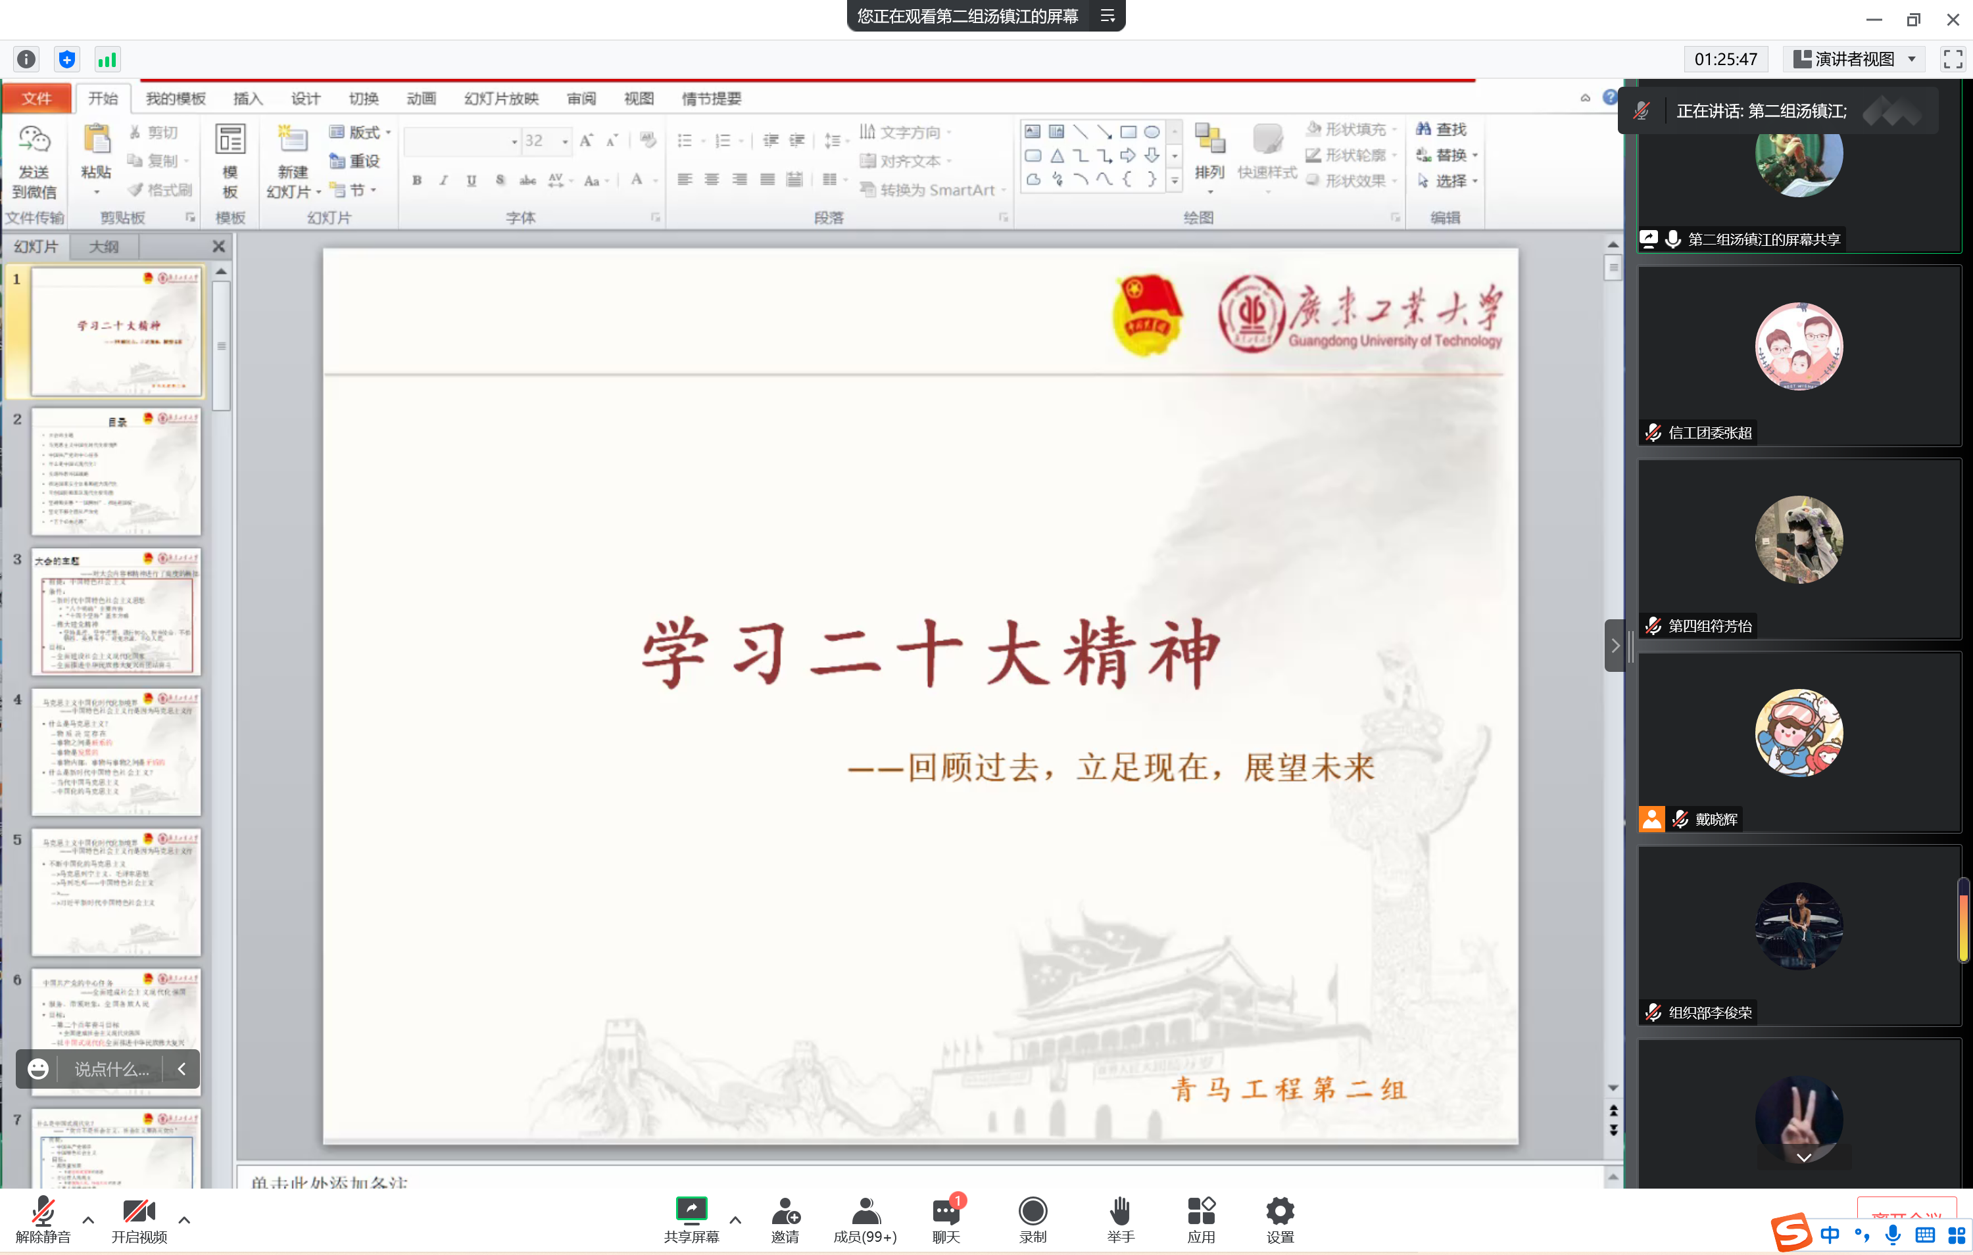Click the 共享屏幕 share screen icon
This screenshot has height=1255, width=1973.
click(x=691, y=1210)
